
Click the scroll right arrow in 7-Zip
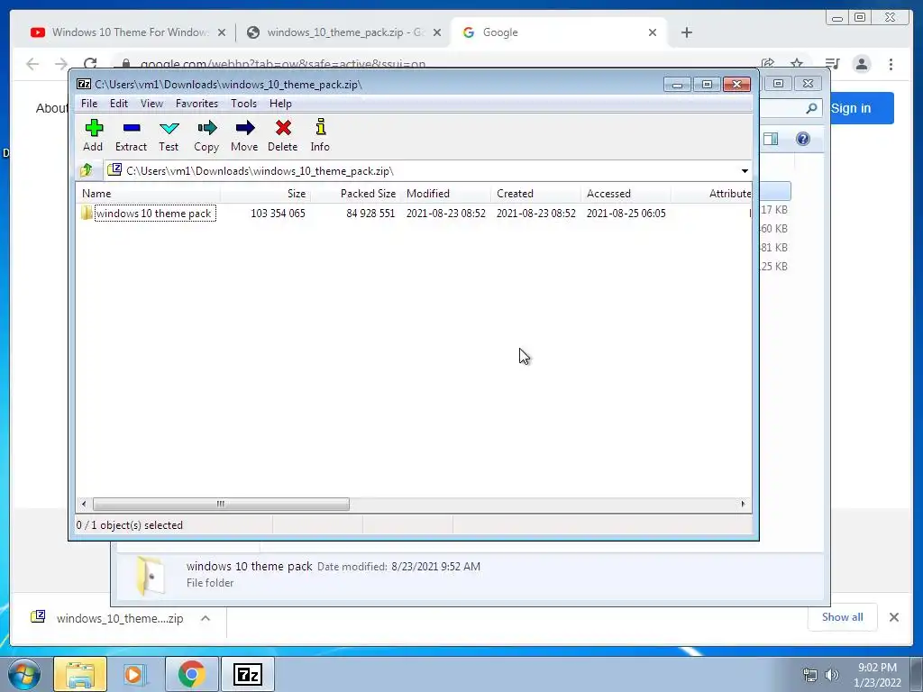(743, 504)
